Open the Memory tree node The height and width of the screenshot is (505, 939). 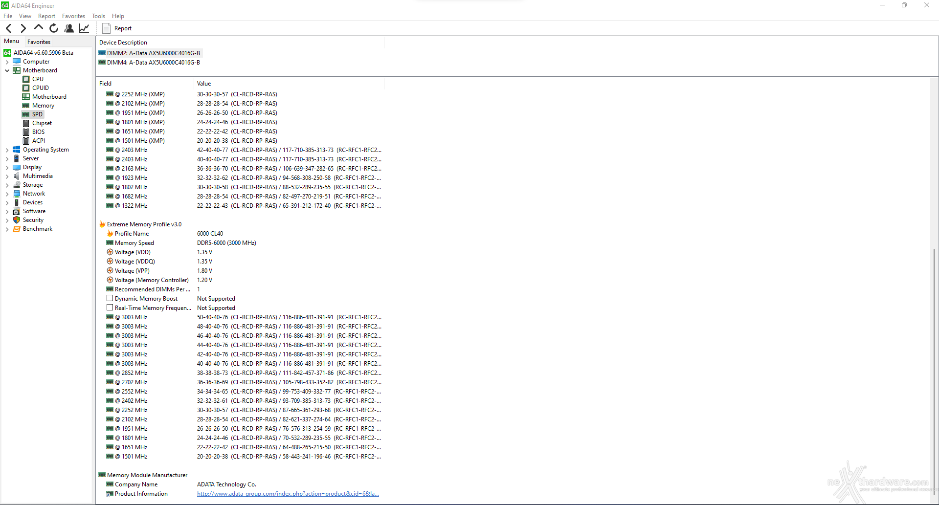click(x=43, y=106)
